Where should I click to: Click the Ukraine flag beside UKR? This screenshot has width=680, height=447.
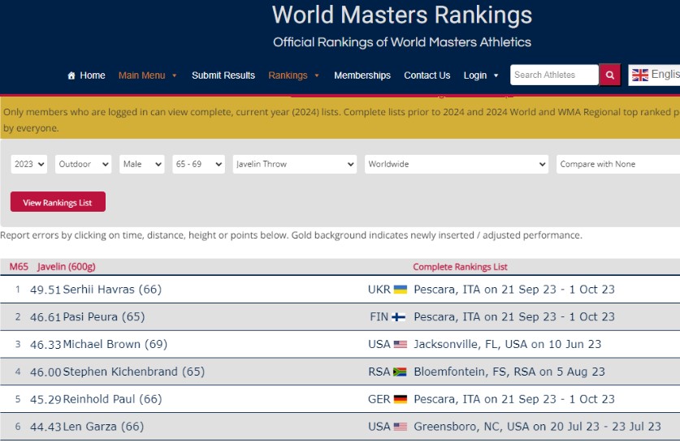pos(400,290)
